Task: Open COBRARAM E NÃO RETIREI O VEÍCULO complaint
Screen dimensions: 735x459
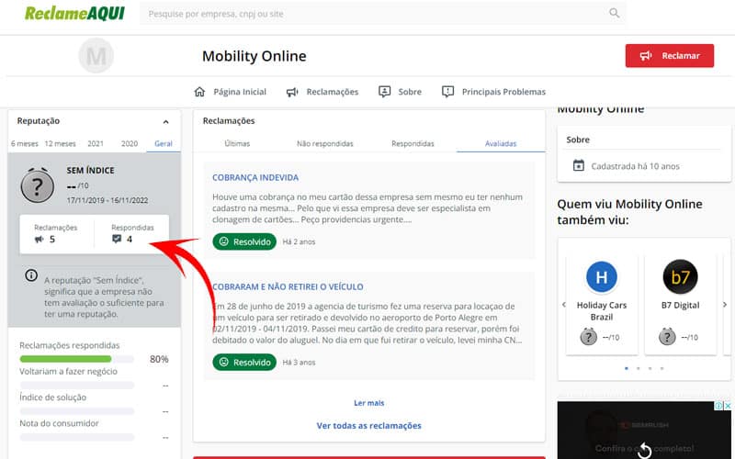Action: (288, 286)
